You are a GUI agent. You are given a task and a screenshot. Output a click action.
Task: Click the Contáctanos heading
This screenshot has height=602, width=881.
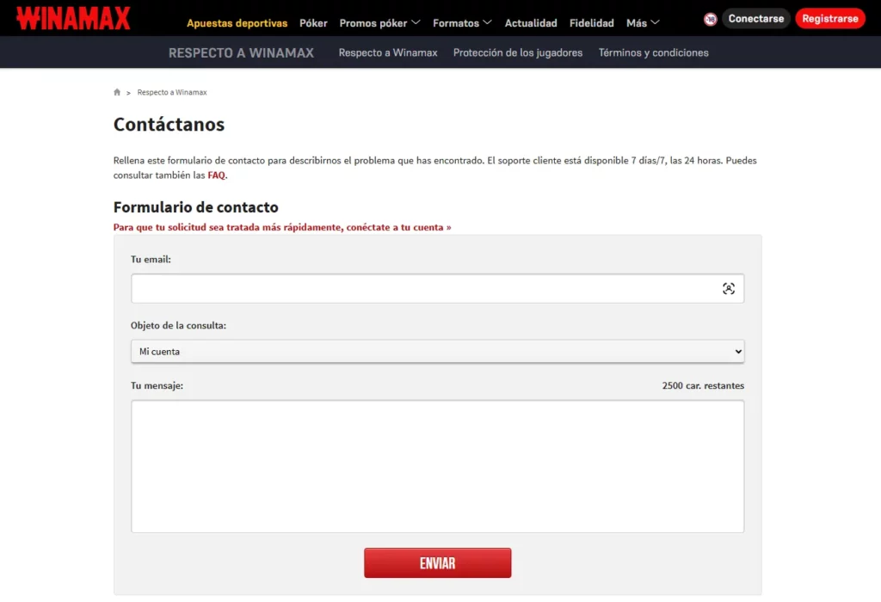[169, 124]
